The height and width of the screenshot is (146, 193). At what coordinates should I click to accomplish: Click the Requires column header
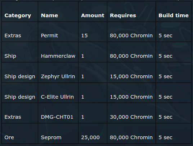(131, 11)
